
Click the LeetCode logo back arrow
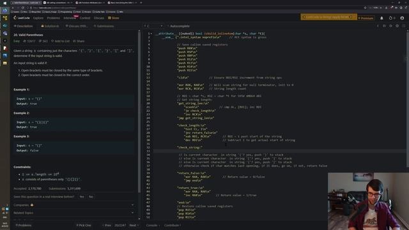click(x=15, y=18)
